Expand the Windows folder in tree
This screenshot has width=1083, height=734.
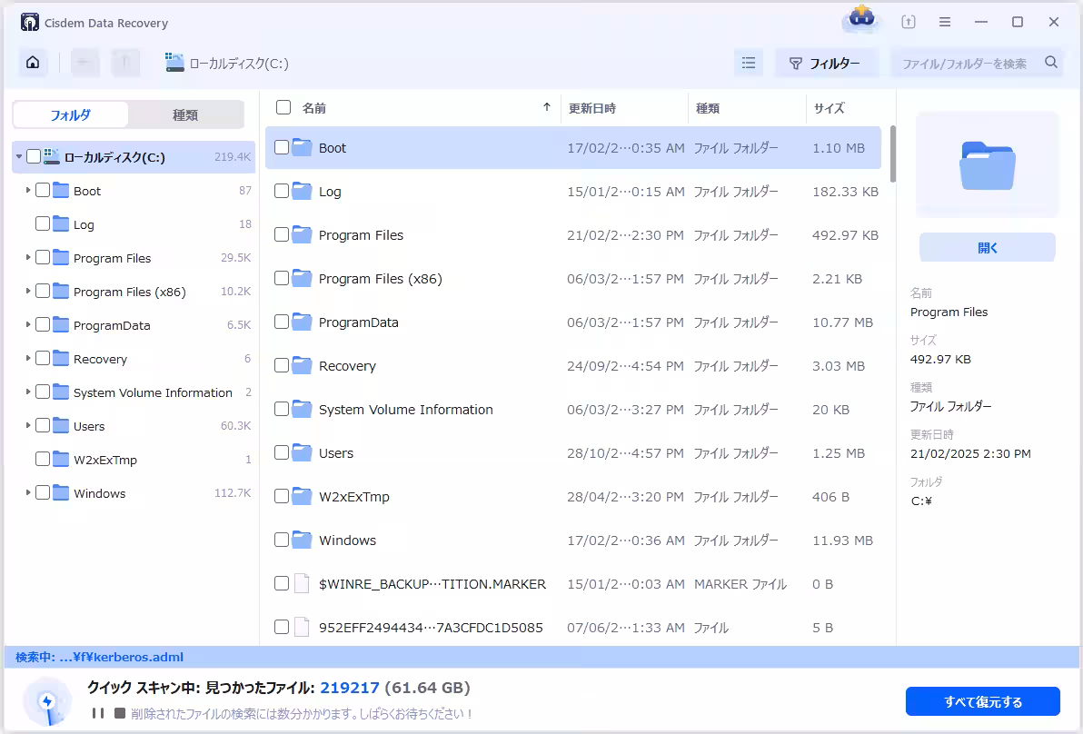28,493
